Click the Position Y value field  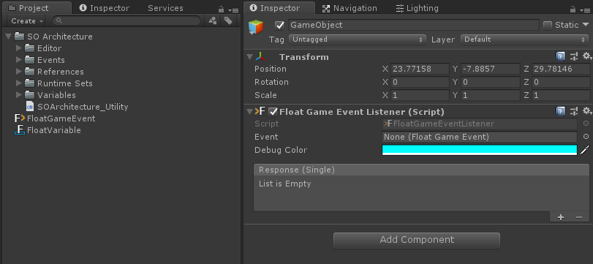[491, 69]
